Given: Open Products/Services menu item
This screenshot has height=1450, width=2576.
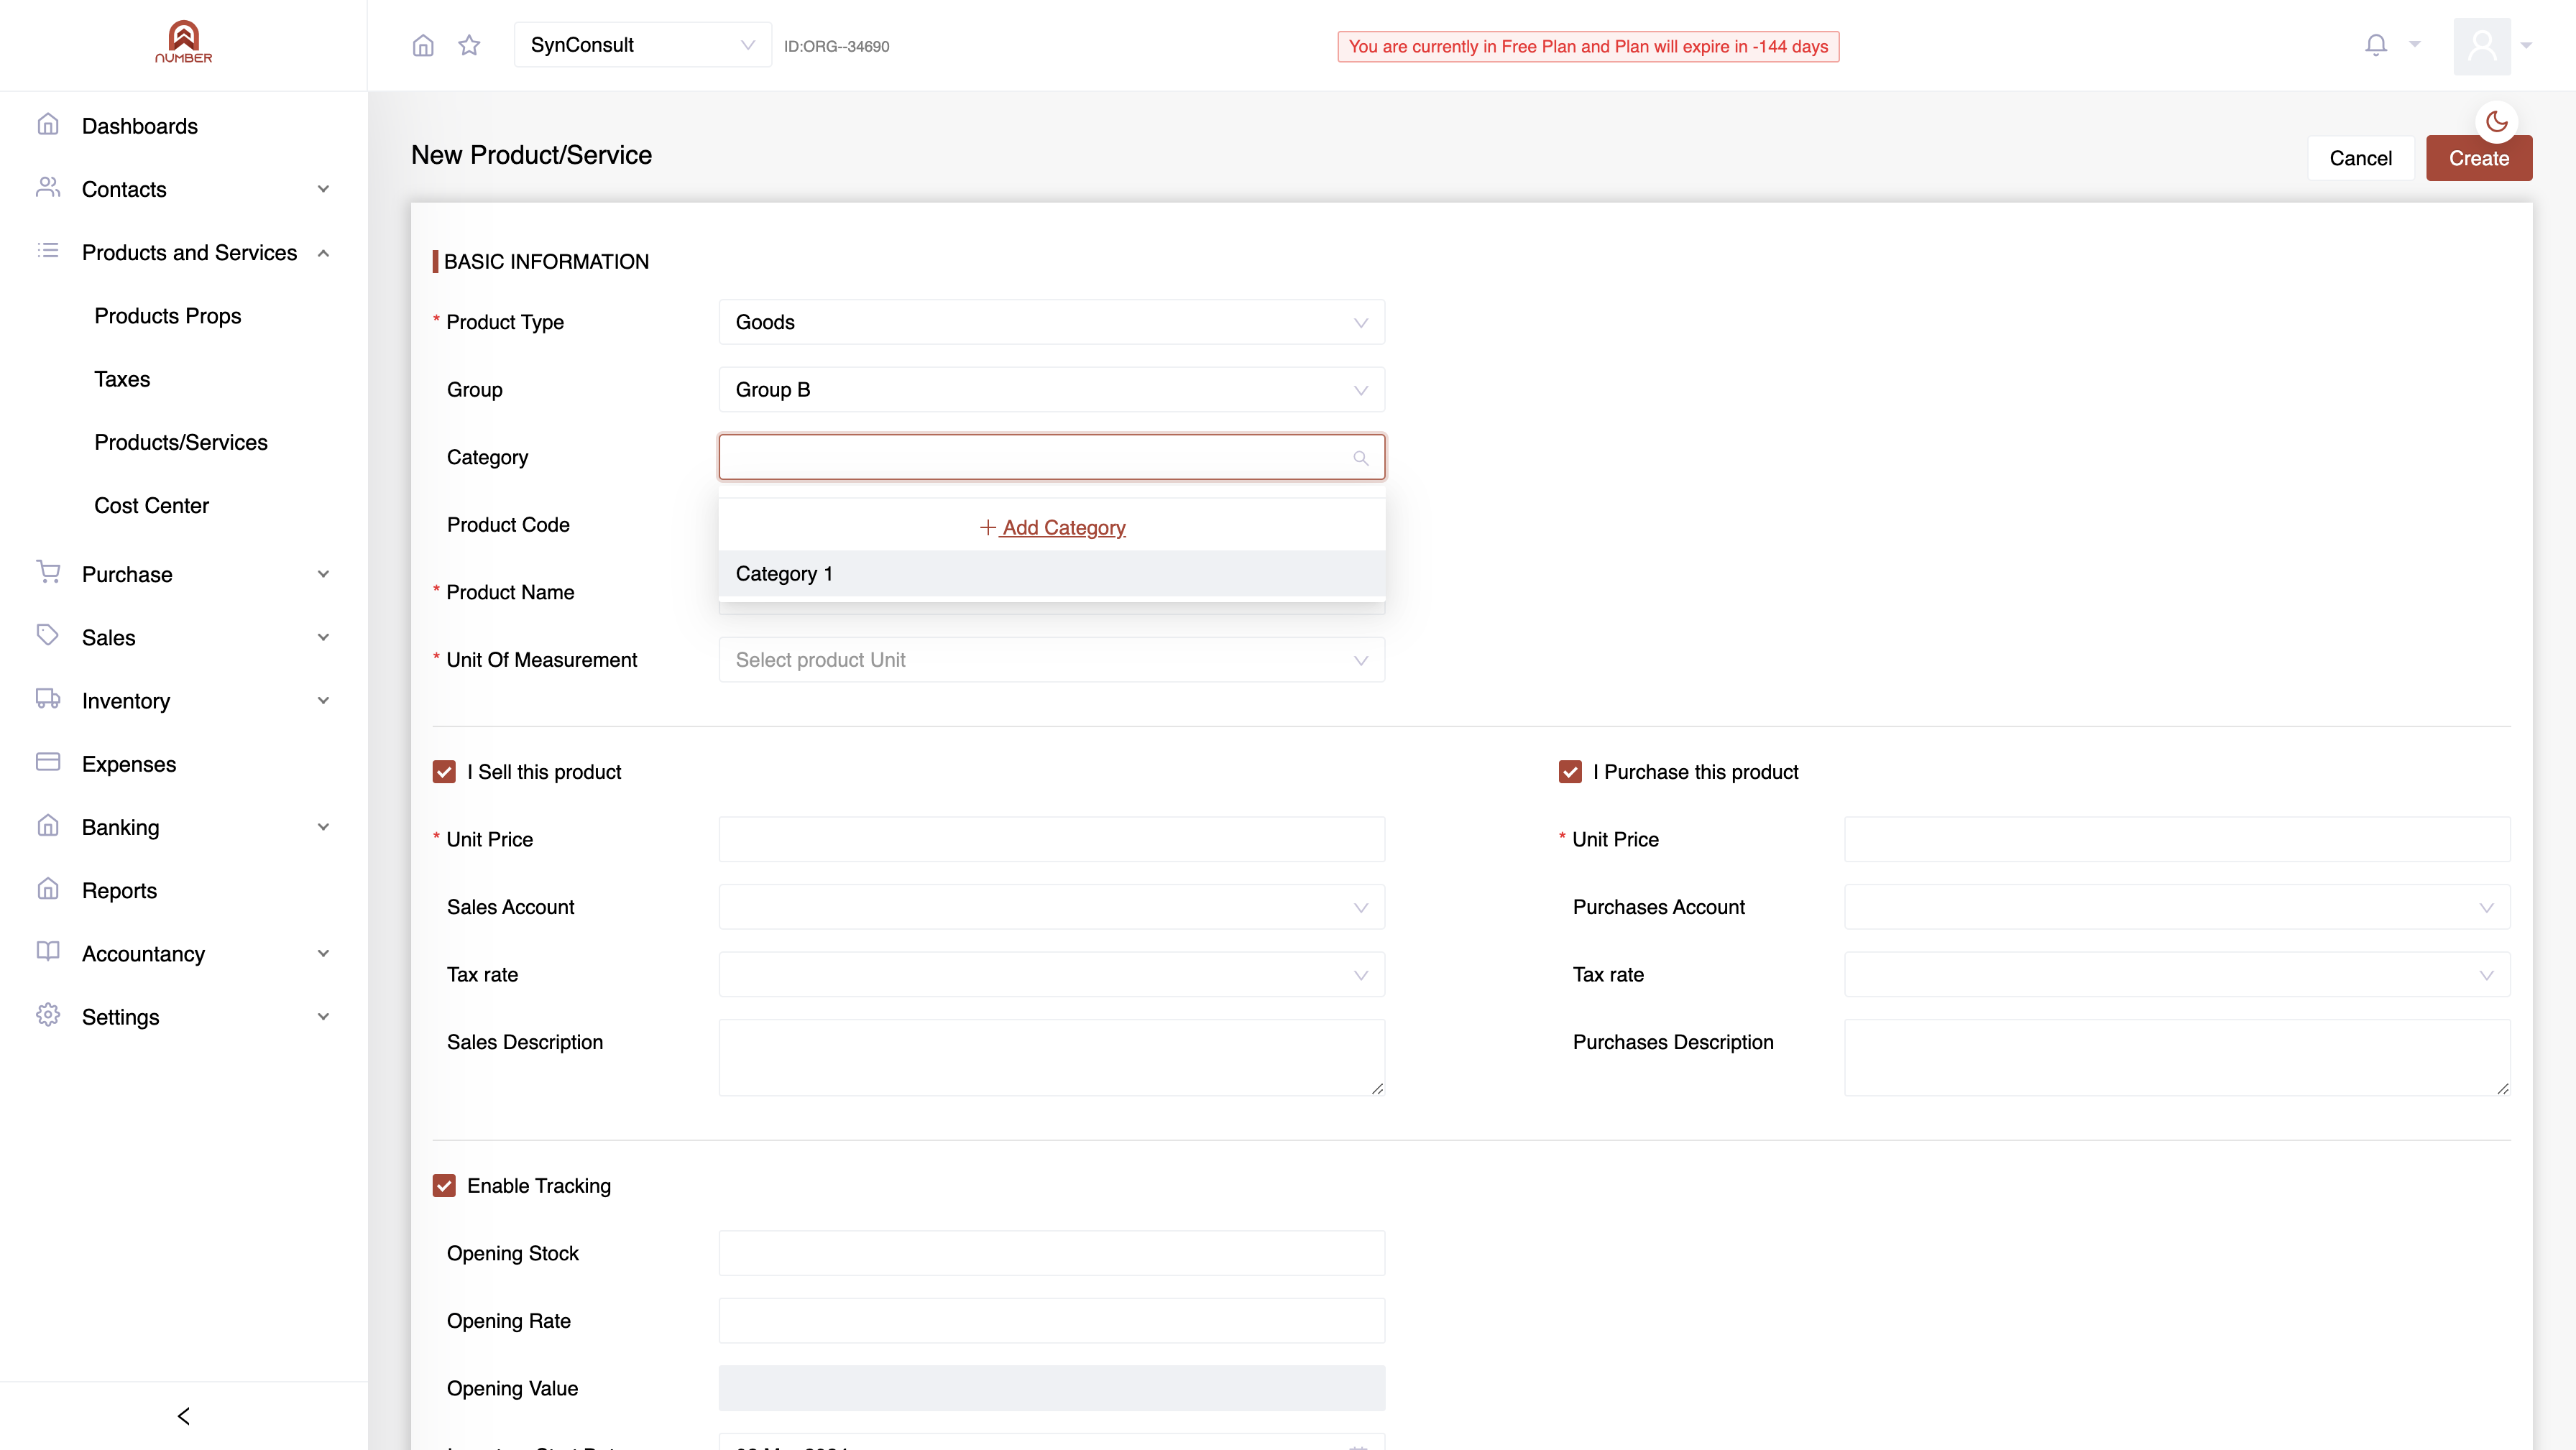Looking at the screenshot, I should [180, 442].
